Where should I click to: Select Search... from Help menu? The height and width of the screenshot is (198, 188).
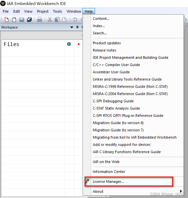coord(133,33)
